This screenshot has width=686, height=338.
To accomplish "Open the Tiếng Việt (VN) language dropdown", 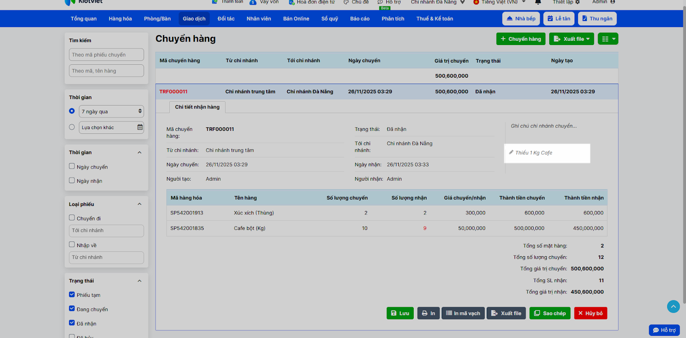I will click(499, 2).
